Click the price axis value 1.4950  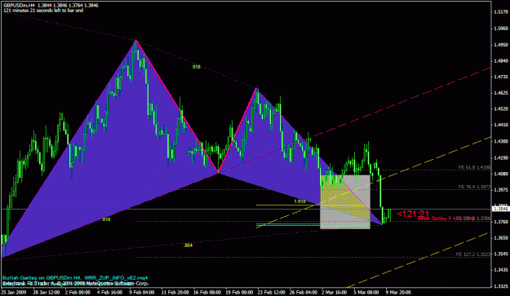(x=501, y=45)
